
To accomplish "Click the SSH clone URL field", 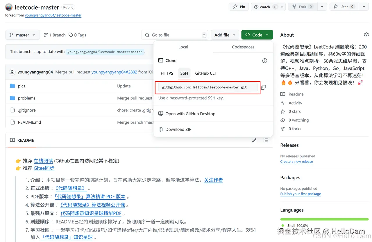I will click(x=208, y=87).
